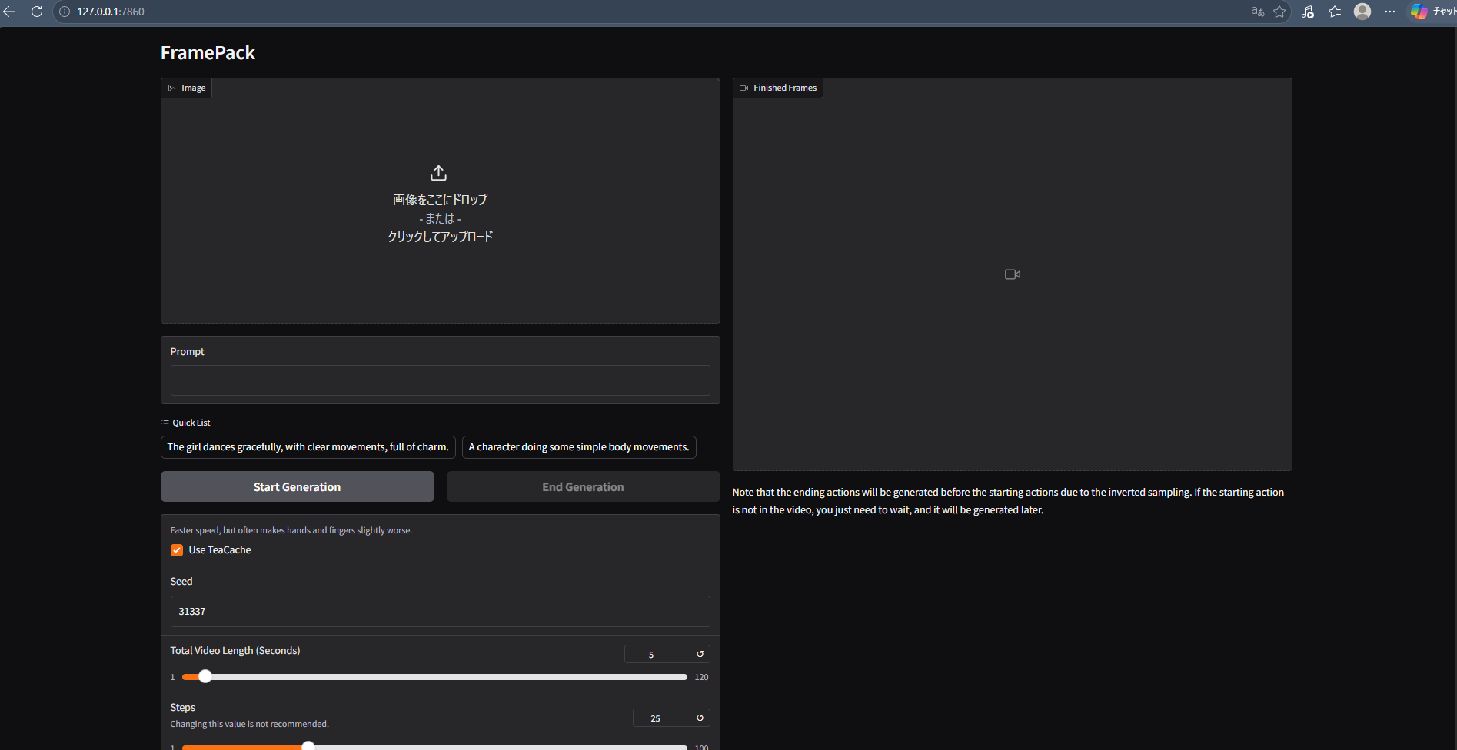The width and height of the screenshot is (1457, 750).
Task: Go back with the browser back arrow
Action: point(10,12)
